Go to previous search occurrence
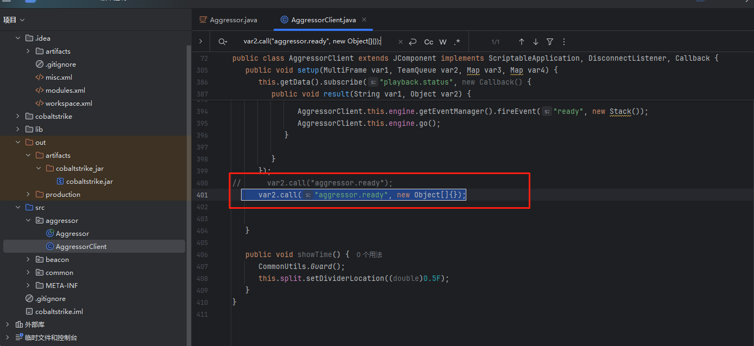 (x=522, y=42)
